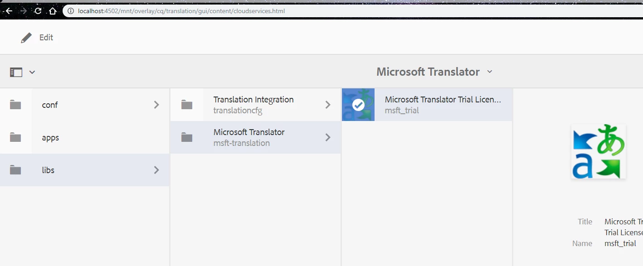Open the Translation Integration item

256,105
